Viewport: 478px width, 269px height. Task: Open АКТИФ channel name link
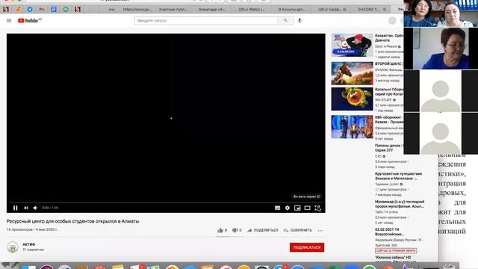click(x=29, y=244)
